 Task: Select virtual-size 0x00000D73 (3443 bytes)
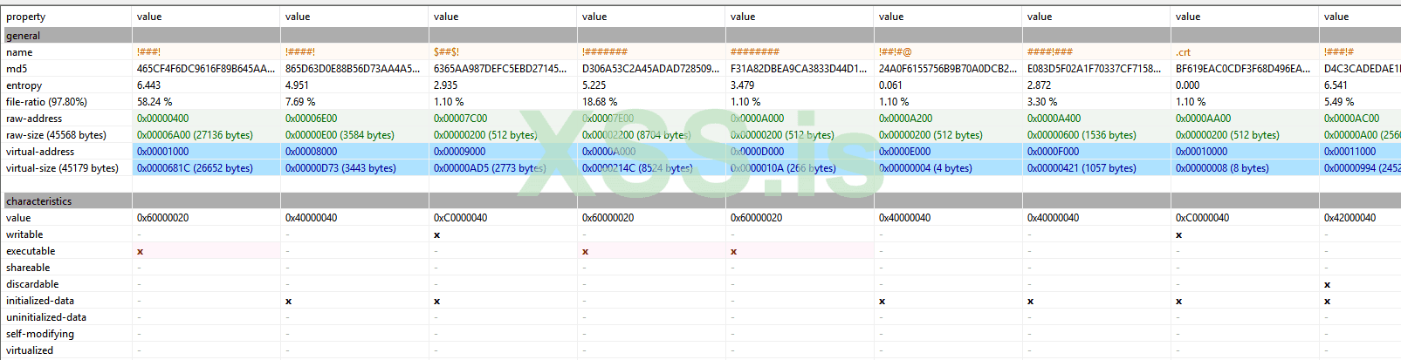coord(340,168)
